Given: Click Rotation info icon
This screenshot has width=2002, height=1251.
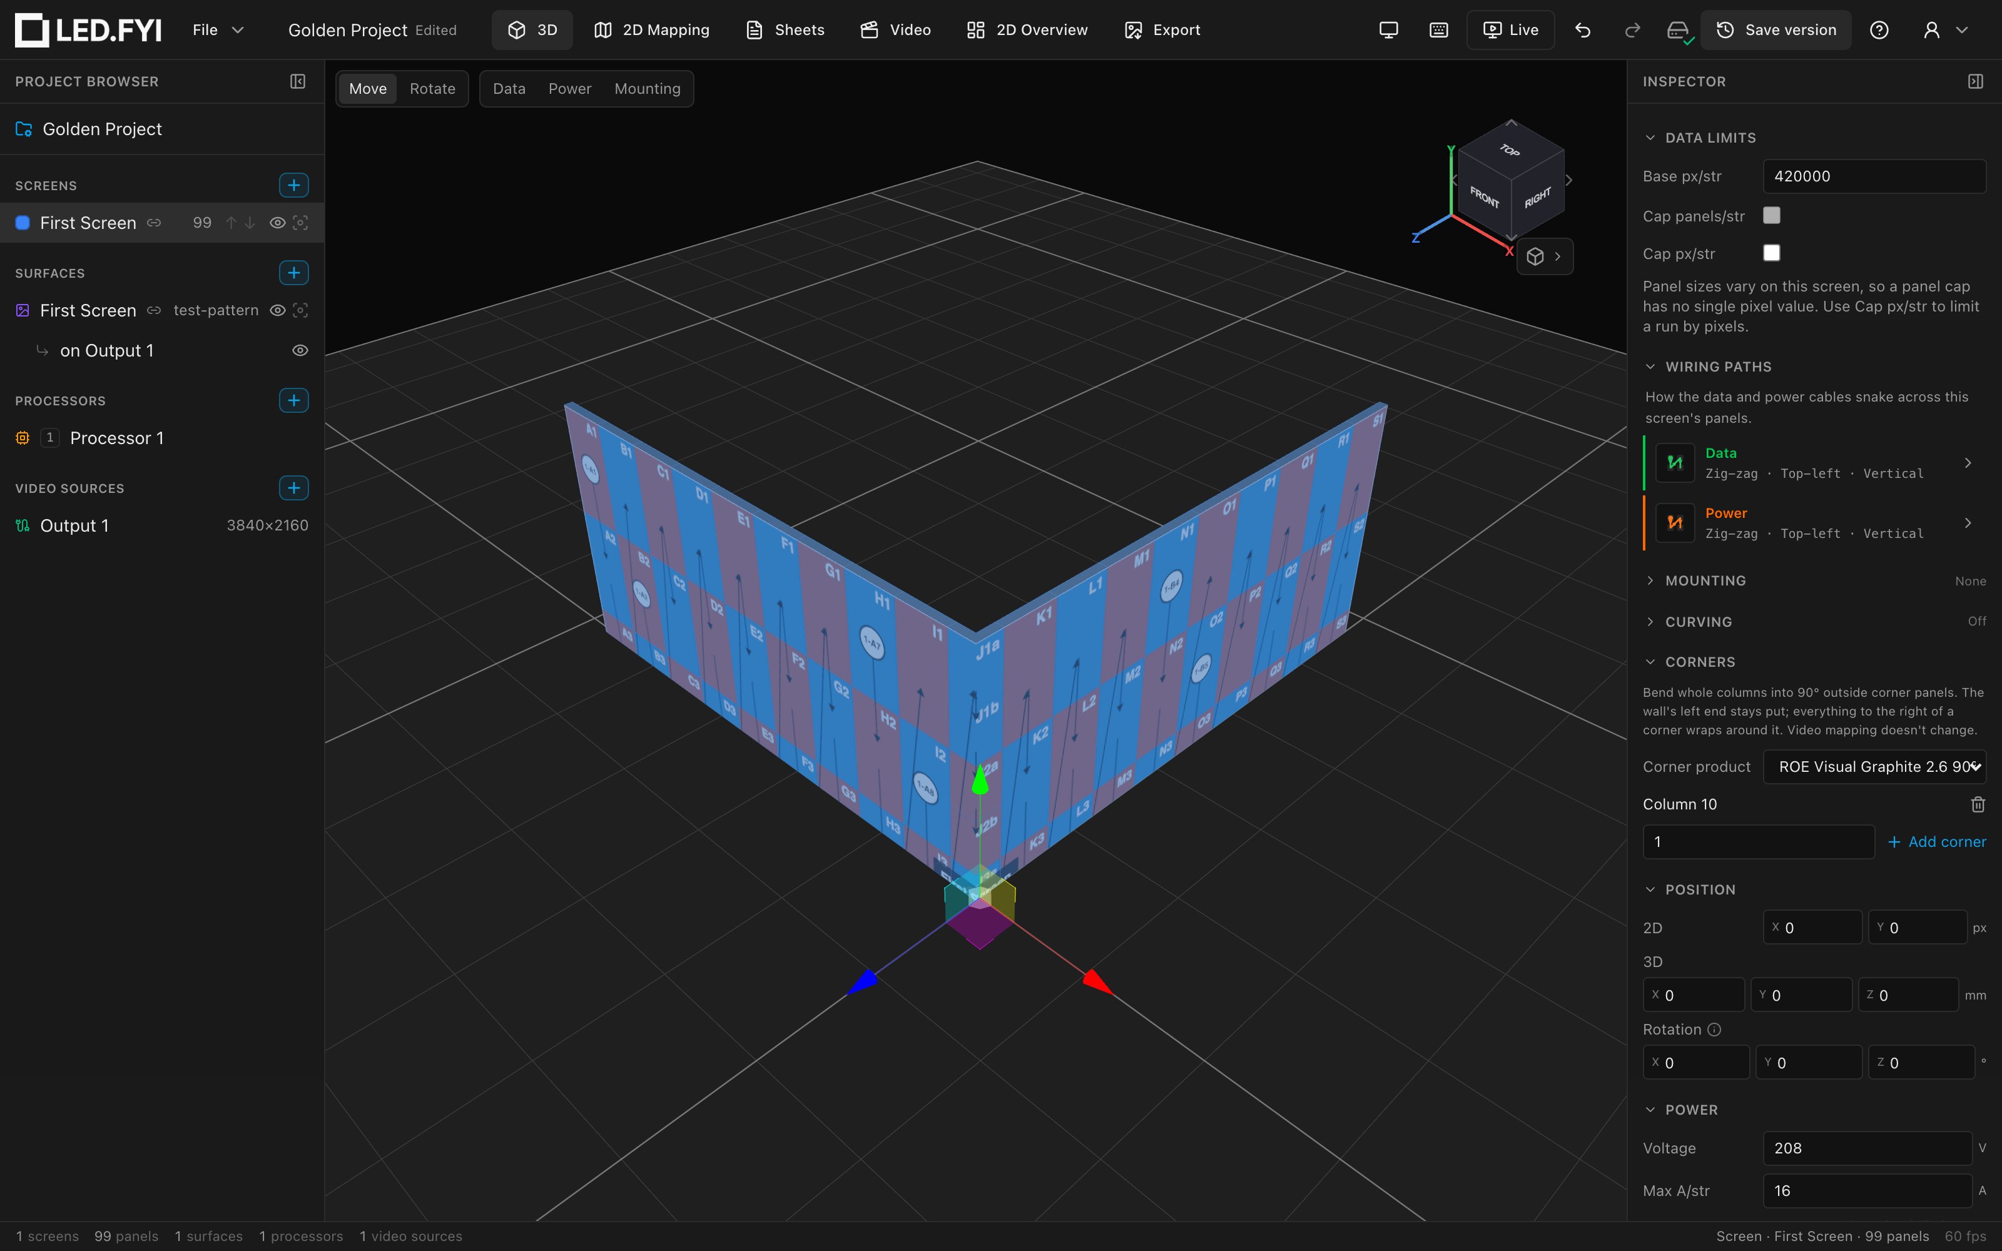Looking at the screenshot, I should [1714, 1030].
